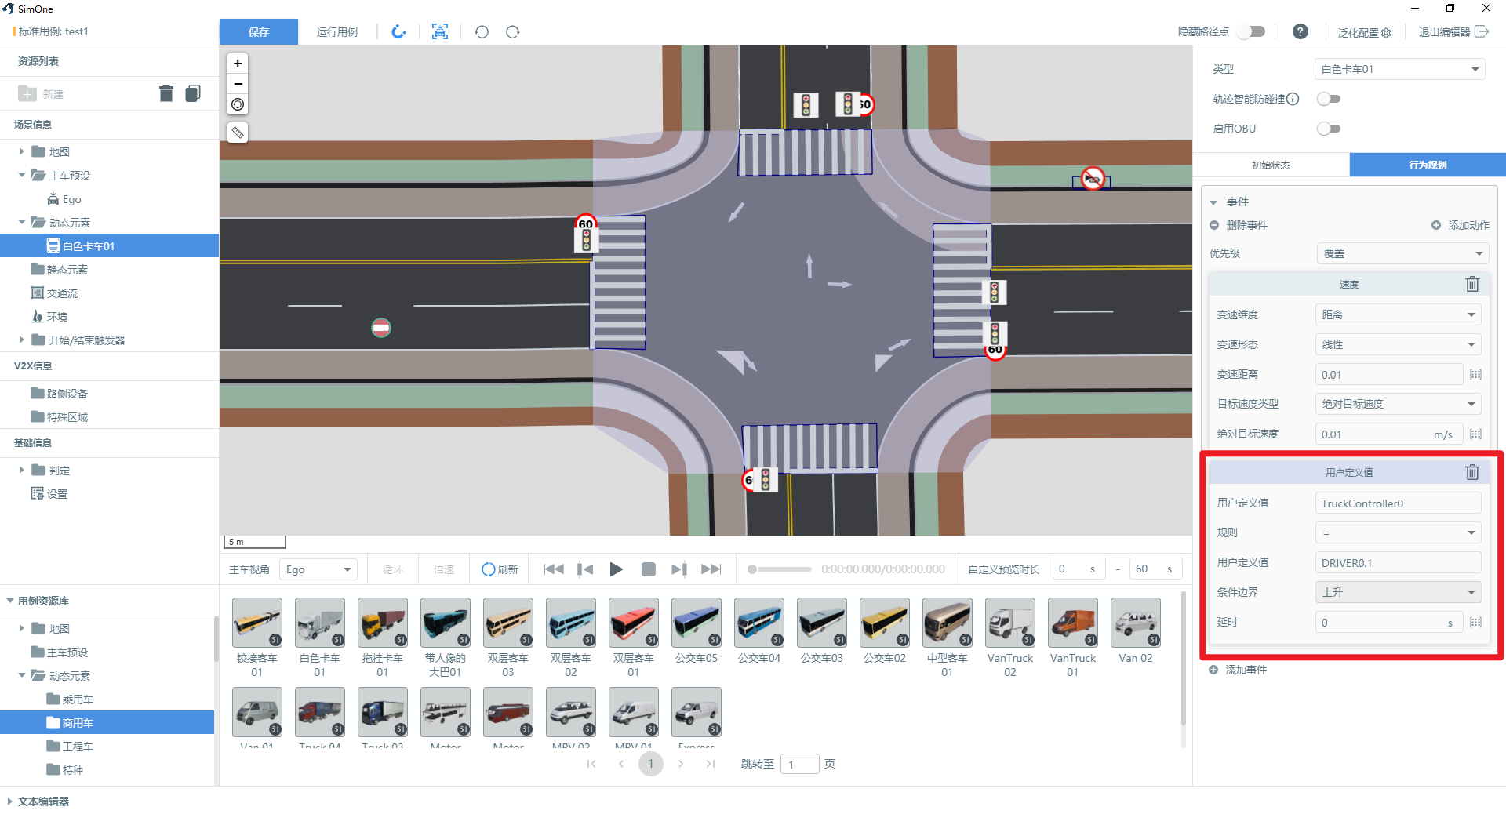Screen dimensions: 1506x814
Task: Redo the action in the toolbar
Action: click(x=513, y=31)
